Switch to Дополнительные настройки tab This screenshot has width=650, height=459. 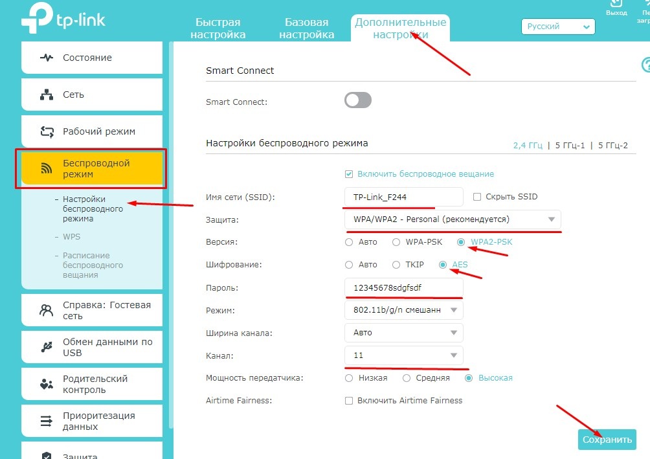pos(401,28)
